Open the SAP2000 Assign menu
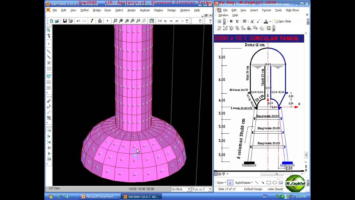The height and width of the screenshot is (200, 355). (x=131, y=10)
